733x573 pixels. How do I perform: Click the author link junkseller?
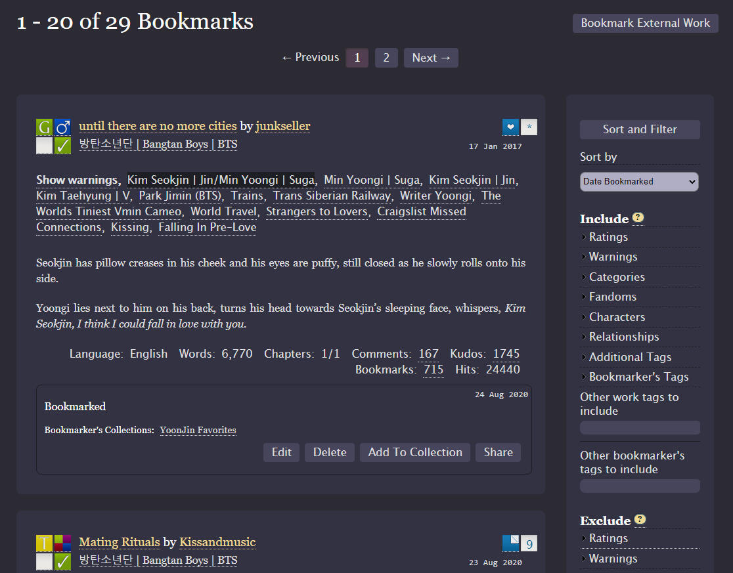(x=283, y=126)
